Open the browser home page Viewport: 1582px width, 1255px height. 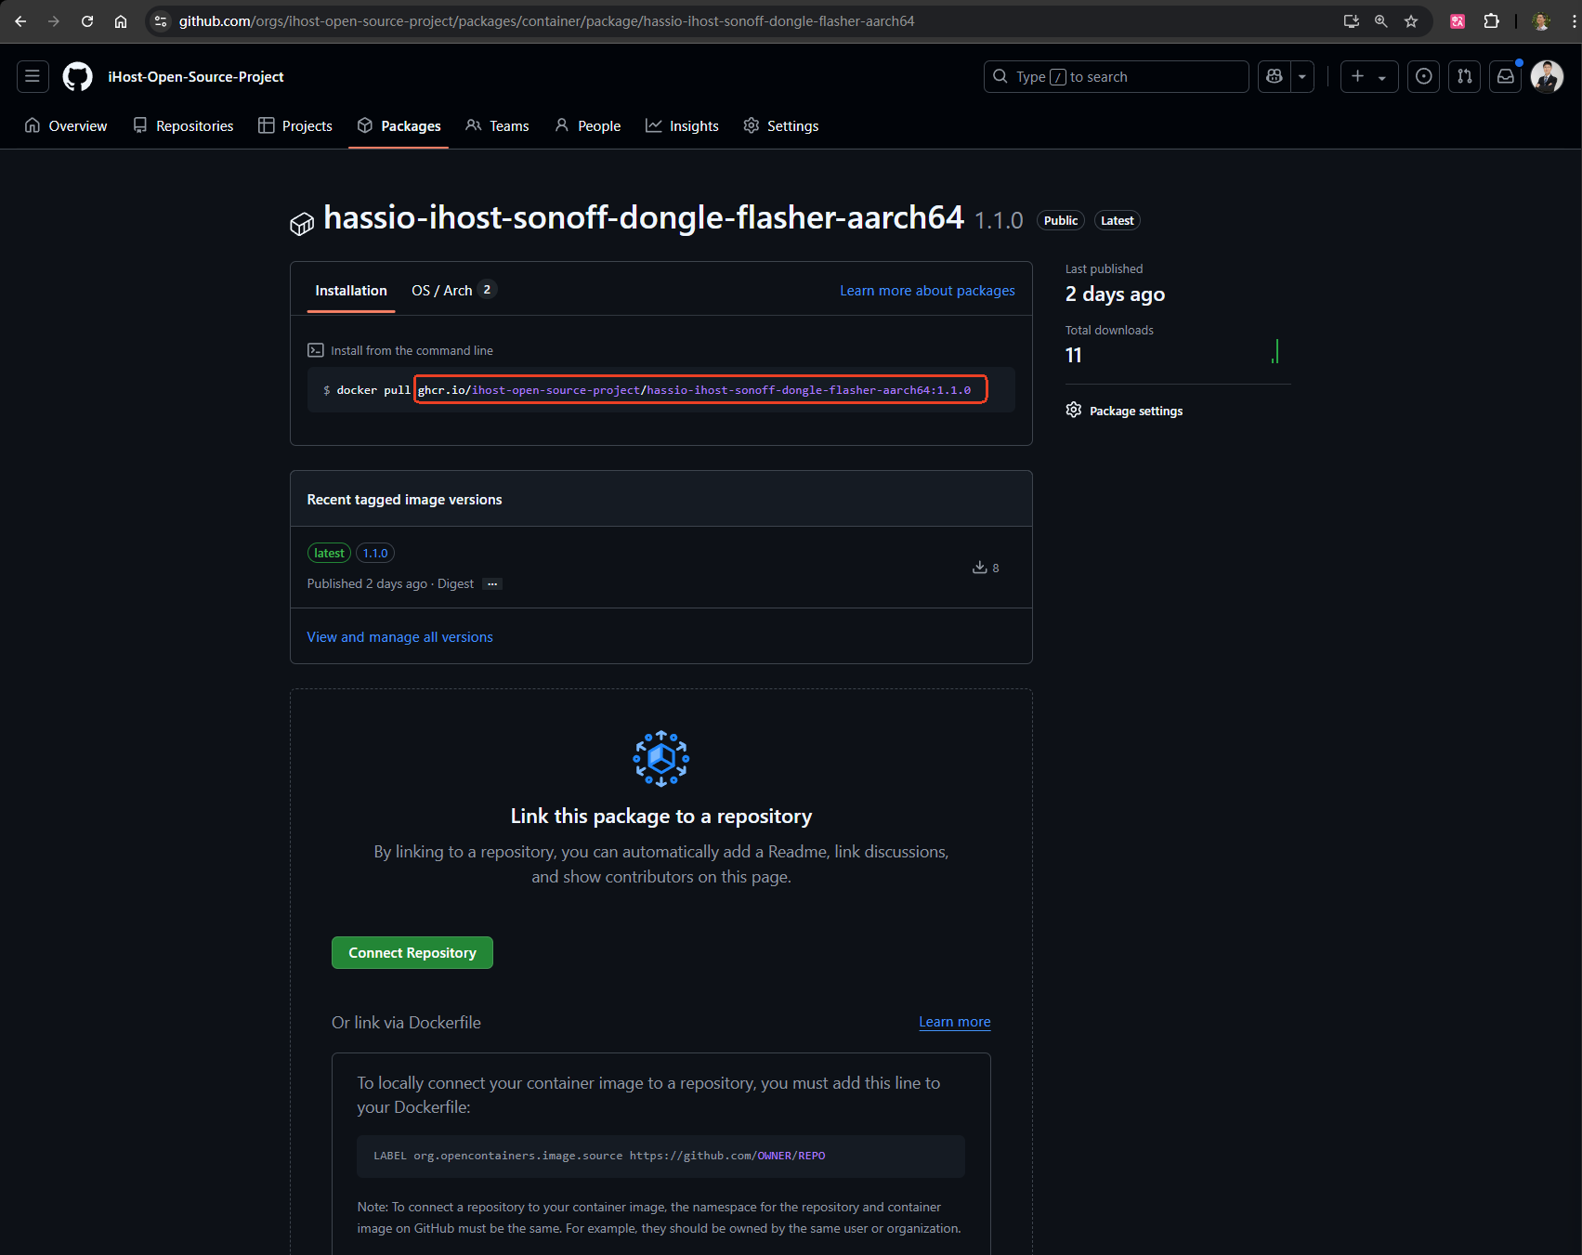coord(121,21)
